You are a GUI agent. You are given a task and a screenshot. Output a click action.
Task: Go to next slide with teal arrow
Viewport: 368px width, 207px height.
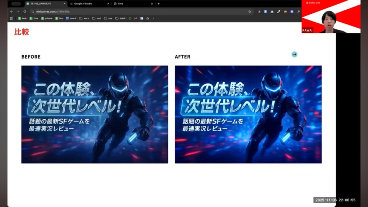pos(294,54)
